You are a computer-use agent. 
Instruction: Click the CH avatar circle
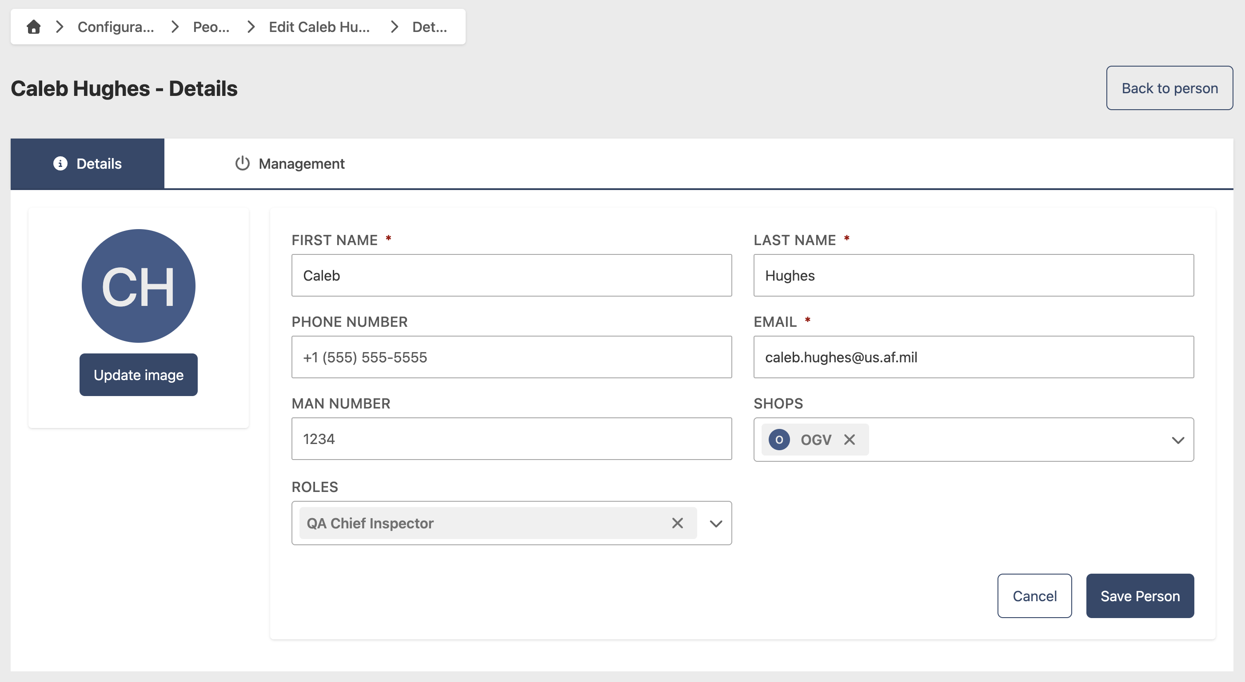coord(138,286)
